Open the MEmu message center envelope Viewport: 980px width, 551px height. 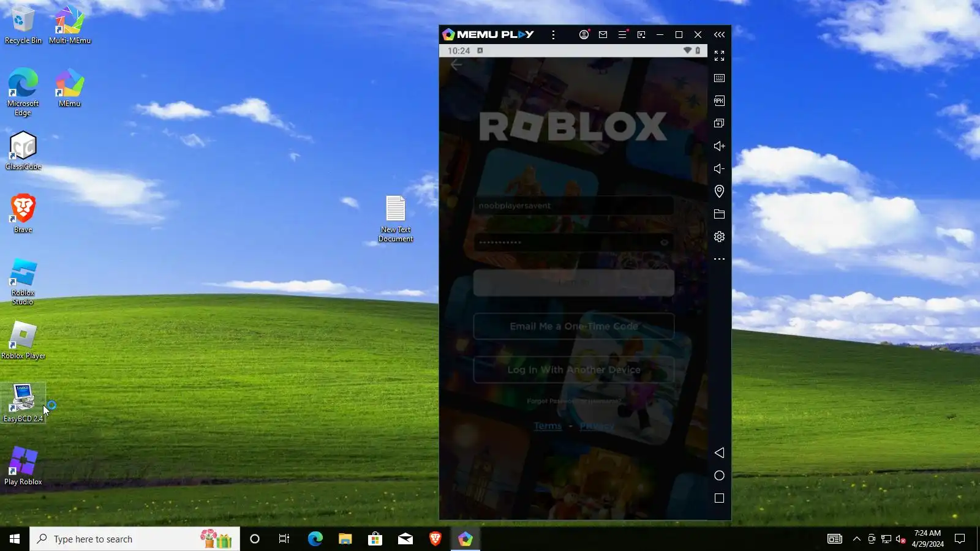(603, 35)
